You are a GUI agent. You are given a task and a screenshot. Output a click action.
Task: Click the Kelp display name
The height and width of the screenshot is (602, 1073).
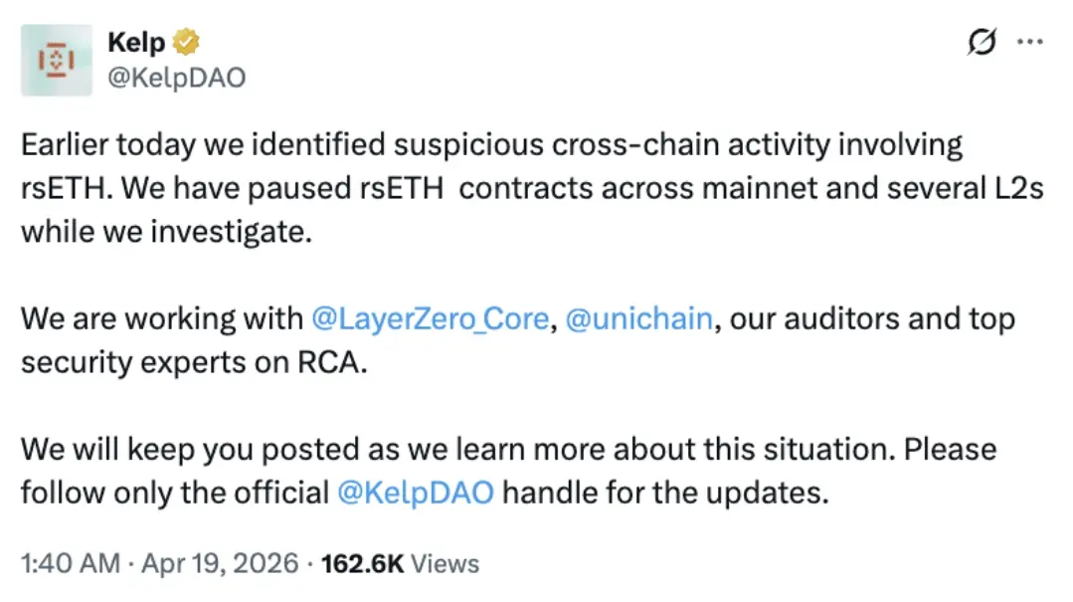136,42
